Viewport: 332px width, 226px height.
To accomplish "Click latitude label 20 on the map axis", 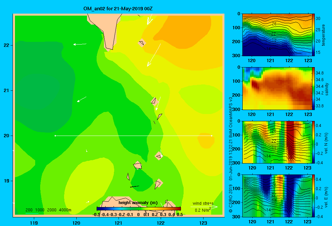I will [7, 136].
